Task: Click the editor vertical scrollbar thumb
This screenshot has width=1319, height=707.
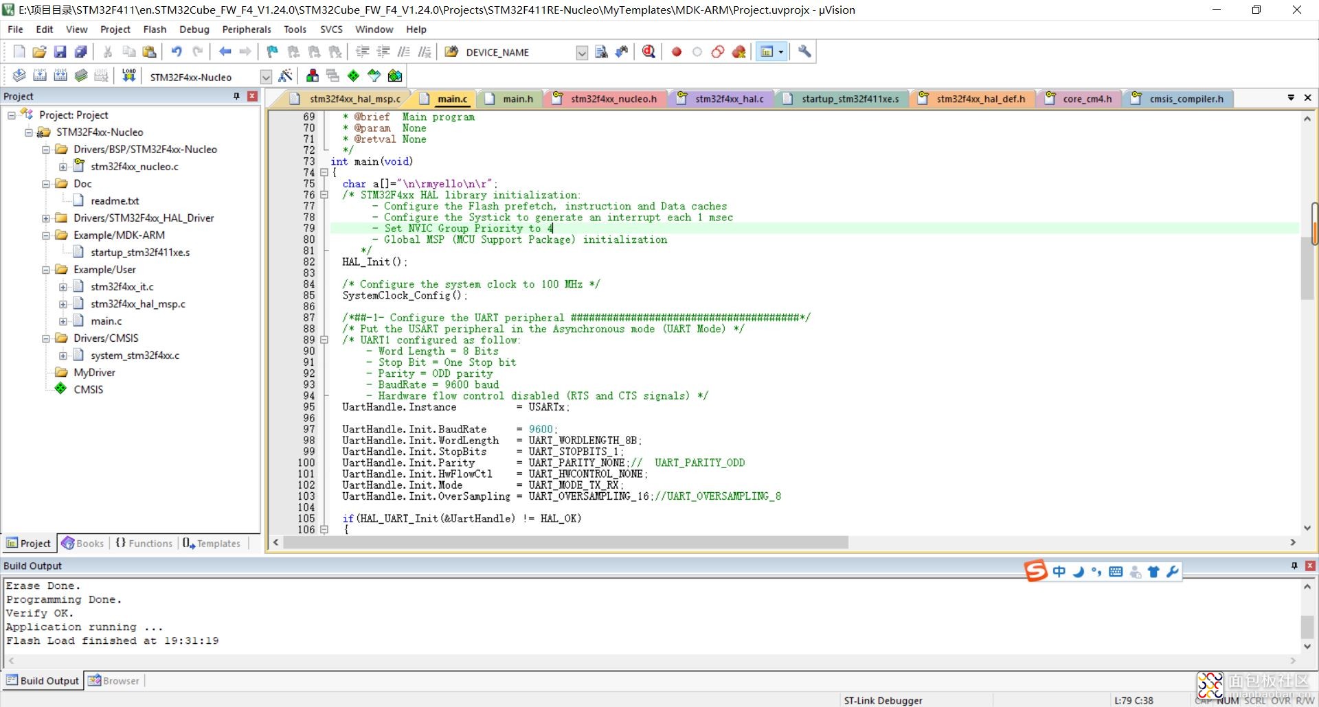Action: pyautogui.click(x=1307, y=268)
